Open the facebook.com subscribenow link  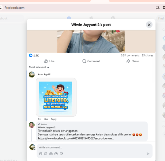coord(76,138)
